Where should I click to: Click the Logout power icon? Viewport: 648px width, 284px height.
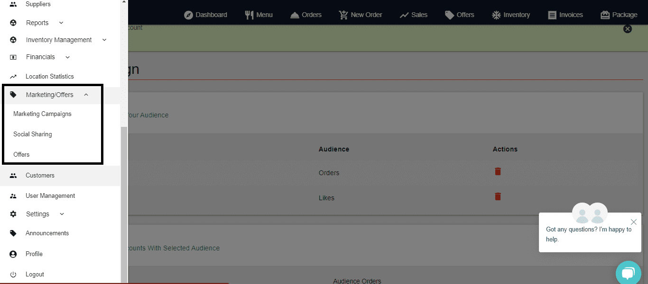[13, 275]
